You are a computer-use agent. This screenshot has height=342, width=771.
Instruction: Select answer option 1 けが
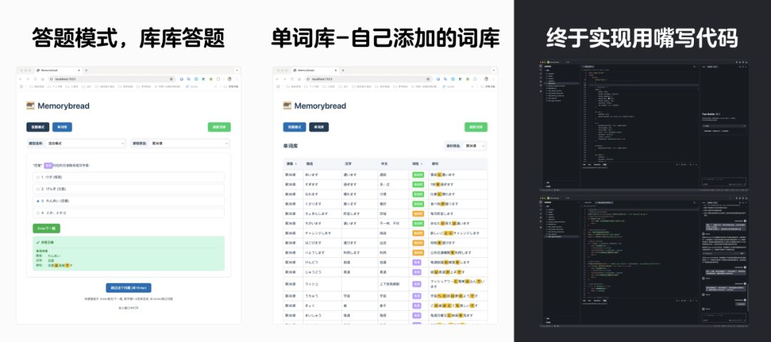pyautogui.click(x=128, y=177)
